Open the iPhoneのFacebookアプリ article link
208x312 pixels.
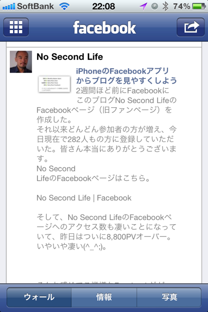(126, 76)
